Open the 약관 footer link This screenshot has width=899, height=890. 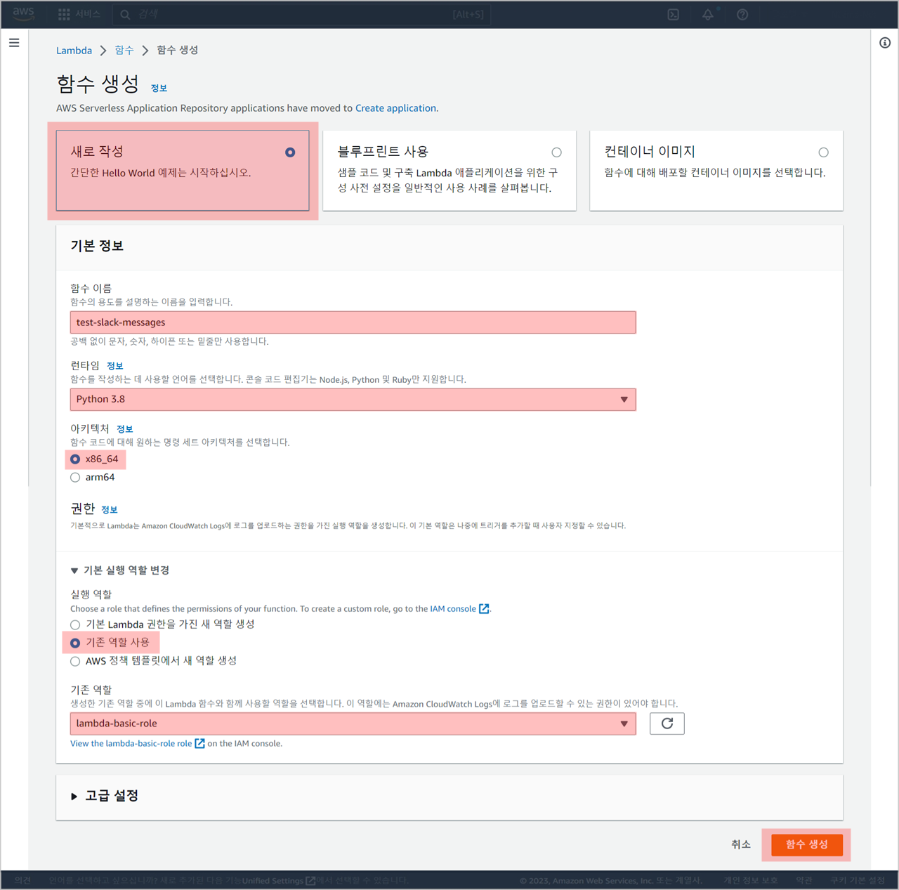804,880
